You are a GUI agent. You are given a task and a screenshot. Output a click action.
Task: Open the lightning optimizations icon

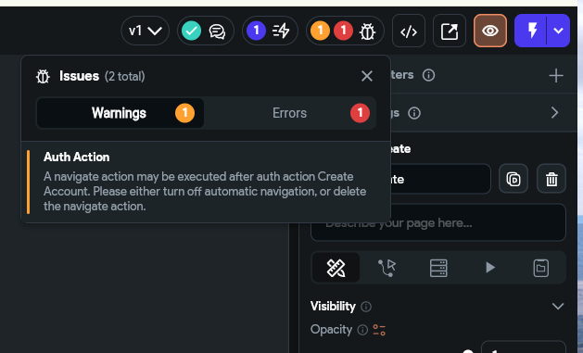pyautogui.click(x=281, y=31)
